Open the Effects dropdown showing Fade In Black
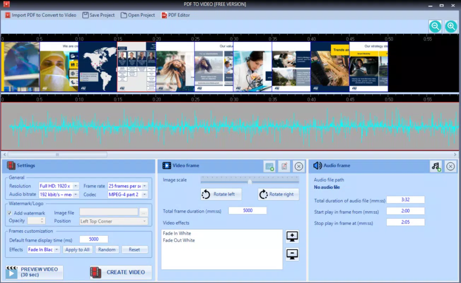This screenshot has height=283, width=461. (x=43, y=250)
